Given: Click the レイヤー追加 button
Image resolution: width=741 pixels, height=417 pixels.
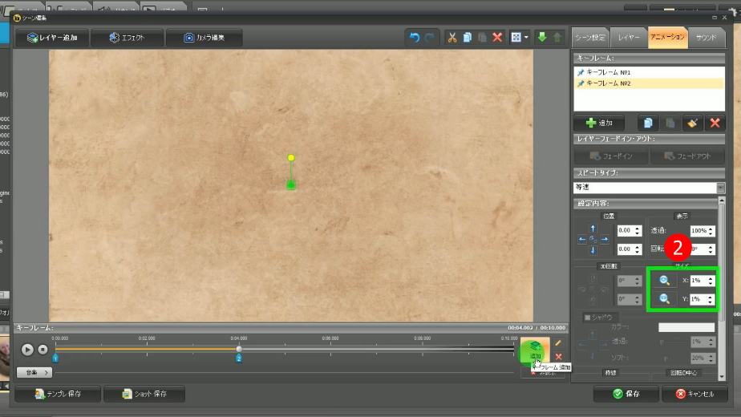Looking at the screenshot, I should coord(52,38).
